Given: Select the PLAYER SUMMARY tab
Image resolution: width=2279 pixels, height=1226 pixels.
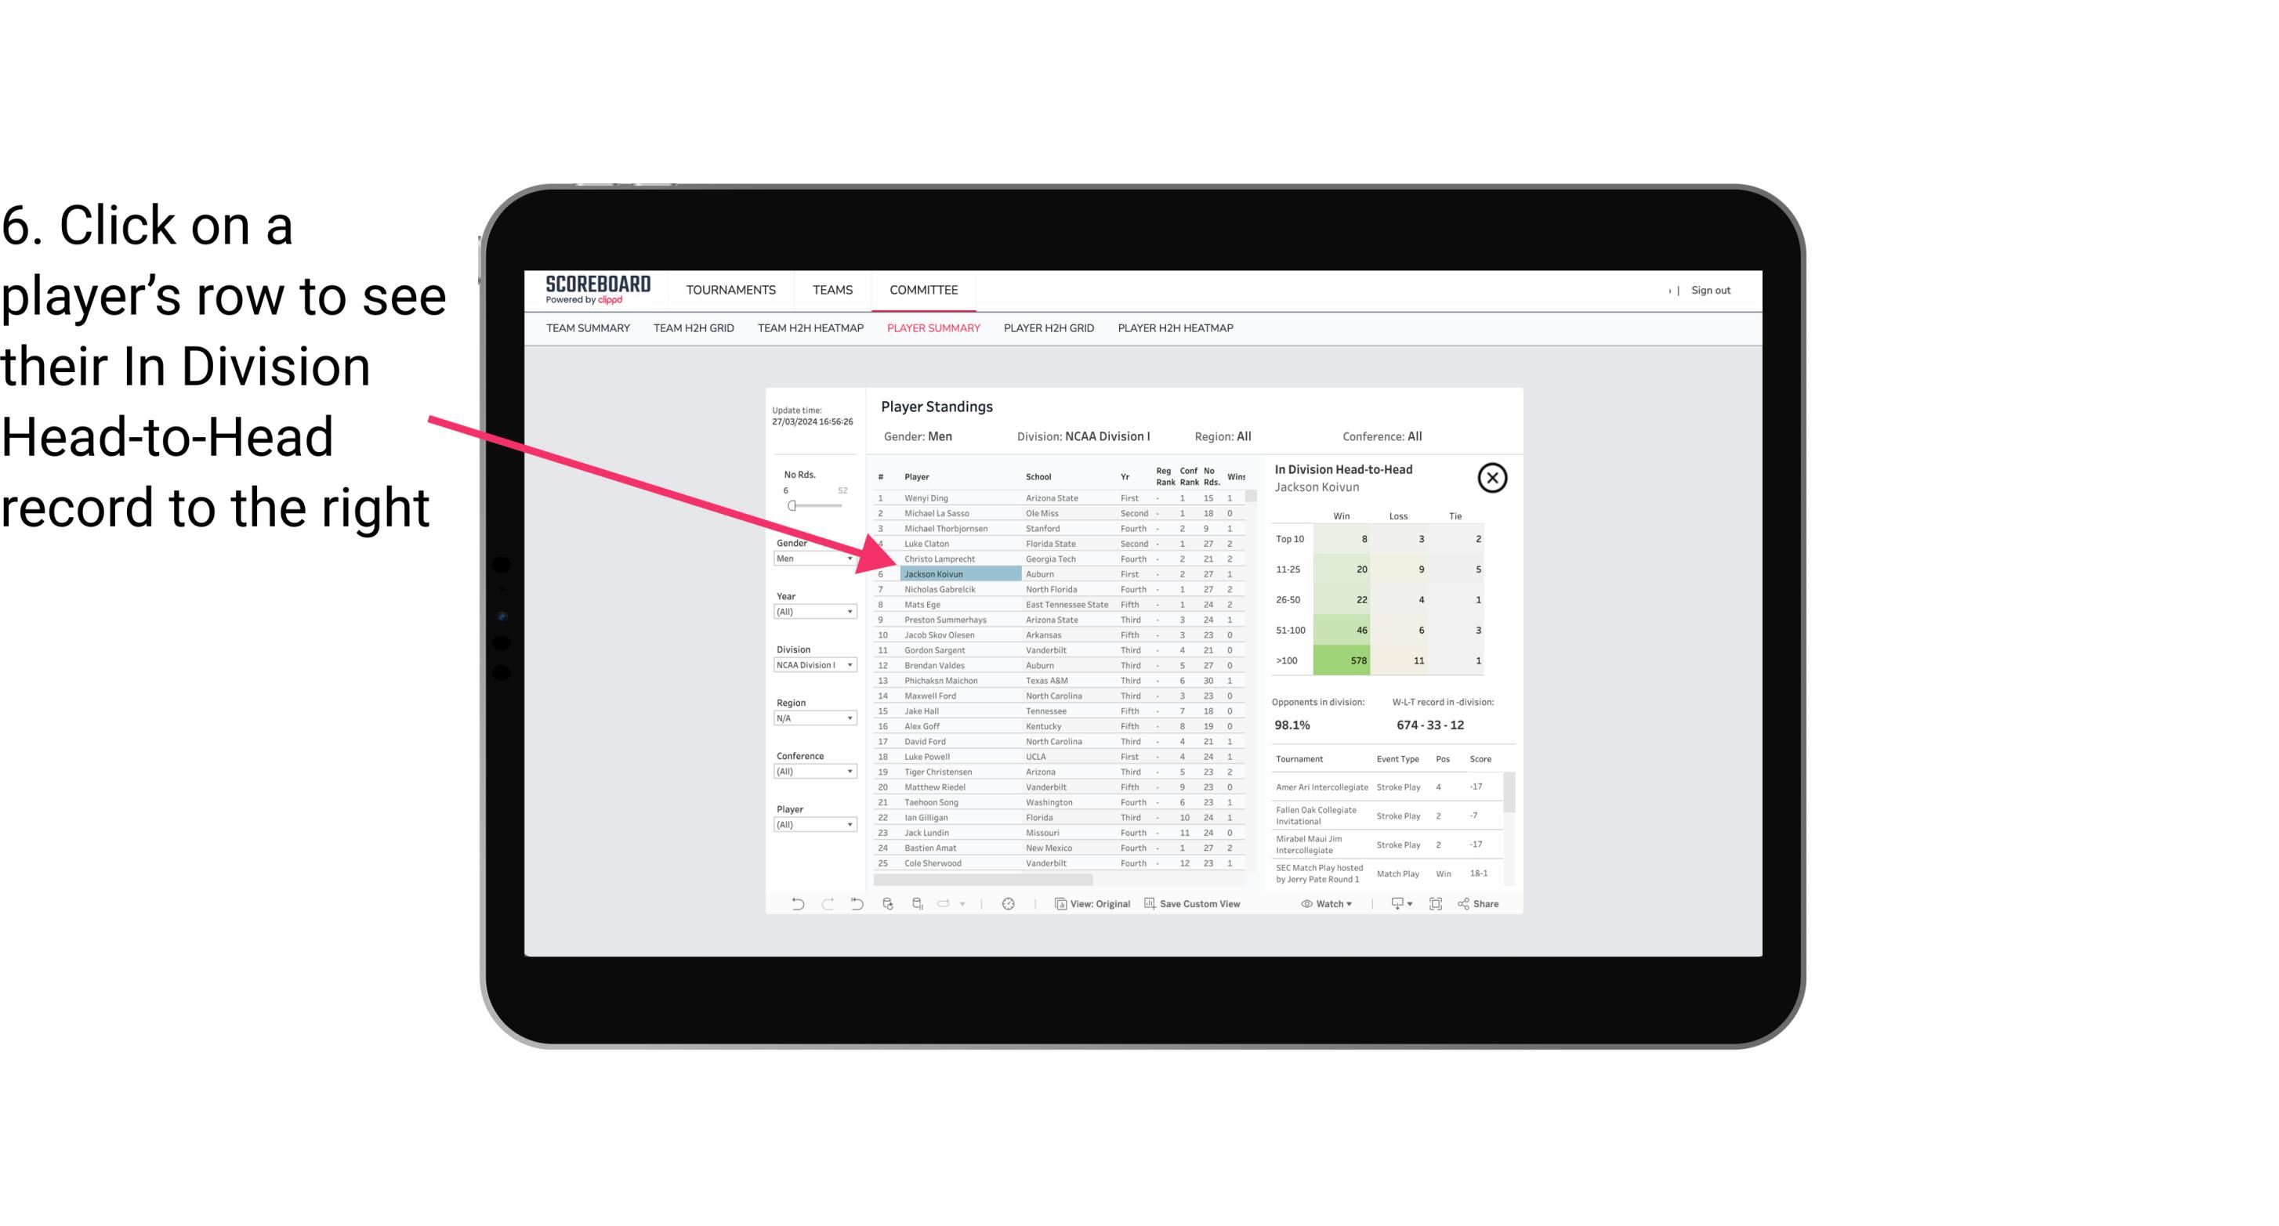Looking at the screenshot, I should tap(932, 329).
